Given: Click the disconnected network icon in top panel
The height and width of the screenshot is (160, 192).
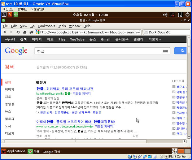Looking at the screenshot, I should tap(172, 15).
